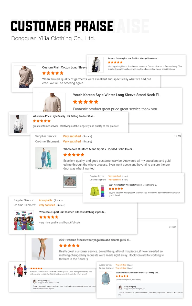This screenshot has height=306, width=192.
Task: Open the colorful shorts product thumbnail
Action: (x=98, y=191)
